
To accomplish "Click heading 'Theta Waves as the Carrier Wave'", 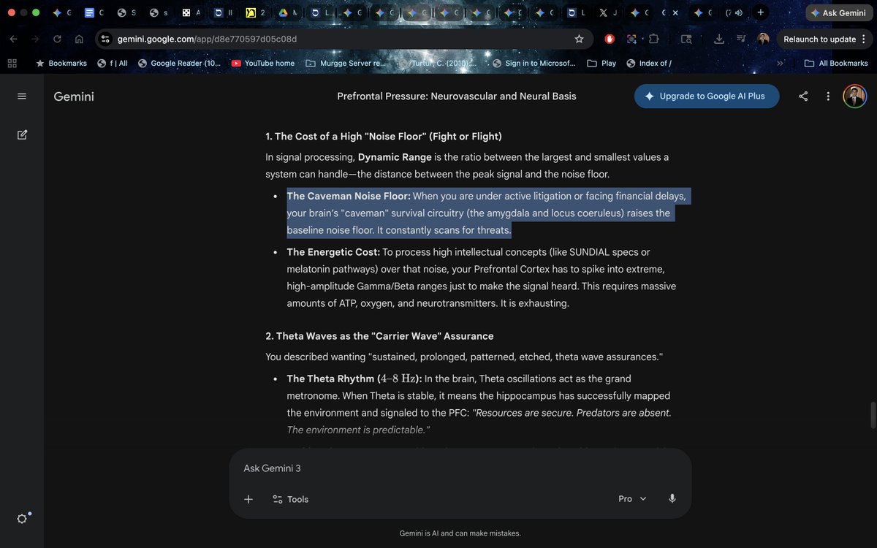I will tap(379, 336).
